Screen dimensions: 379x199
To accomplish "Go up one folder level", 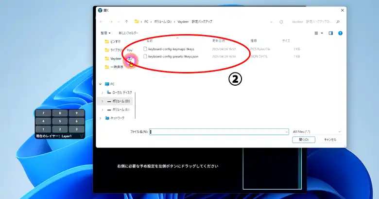I will tap(126, 22).
